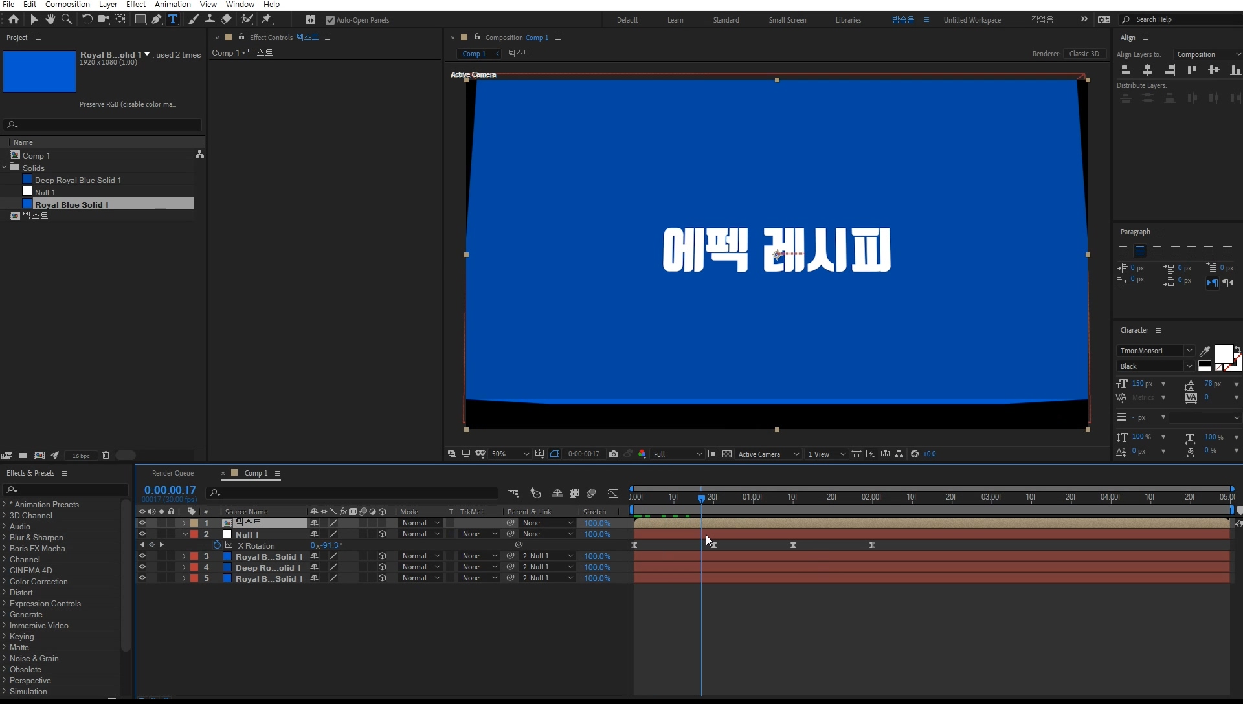The height and width of the screenshot is (704, 1243).
Task: Open the viewer magnification 50% dropdown
Action: [510, 454]
